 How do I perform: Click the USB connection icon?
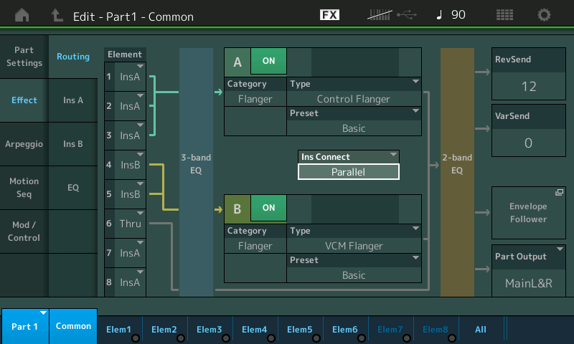[x=407, y=14]
